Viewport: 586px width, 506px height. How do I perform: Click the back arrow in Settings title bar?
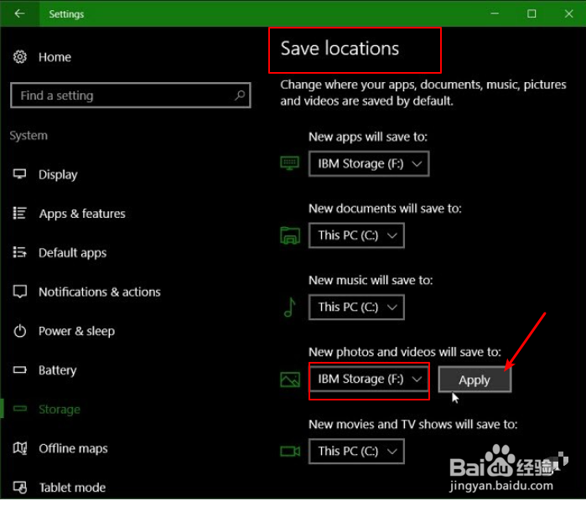pyautogui.click(x=19, y=13)
